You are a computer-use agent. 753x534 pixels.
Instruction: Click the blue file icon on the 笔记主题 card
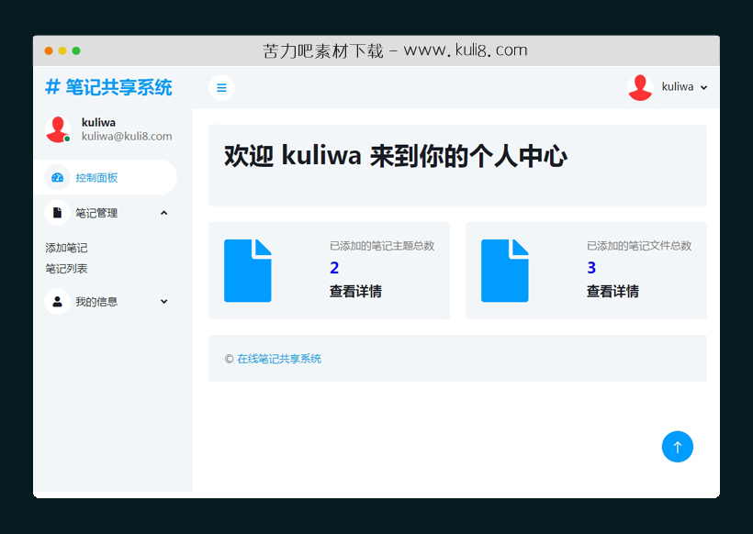click(x=248, y=270)
